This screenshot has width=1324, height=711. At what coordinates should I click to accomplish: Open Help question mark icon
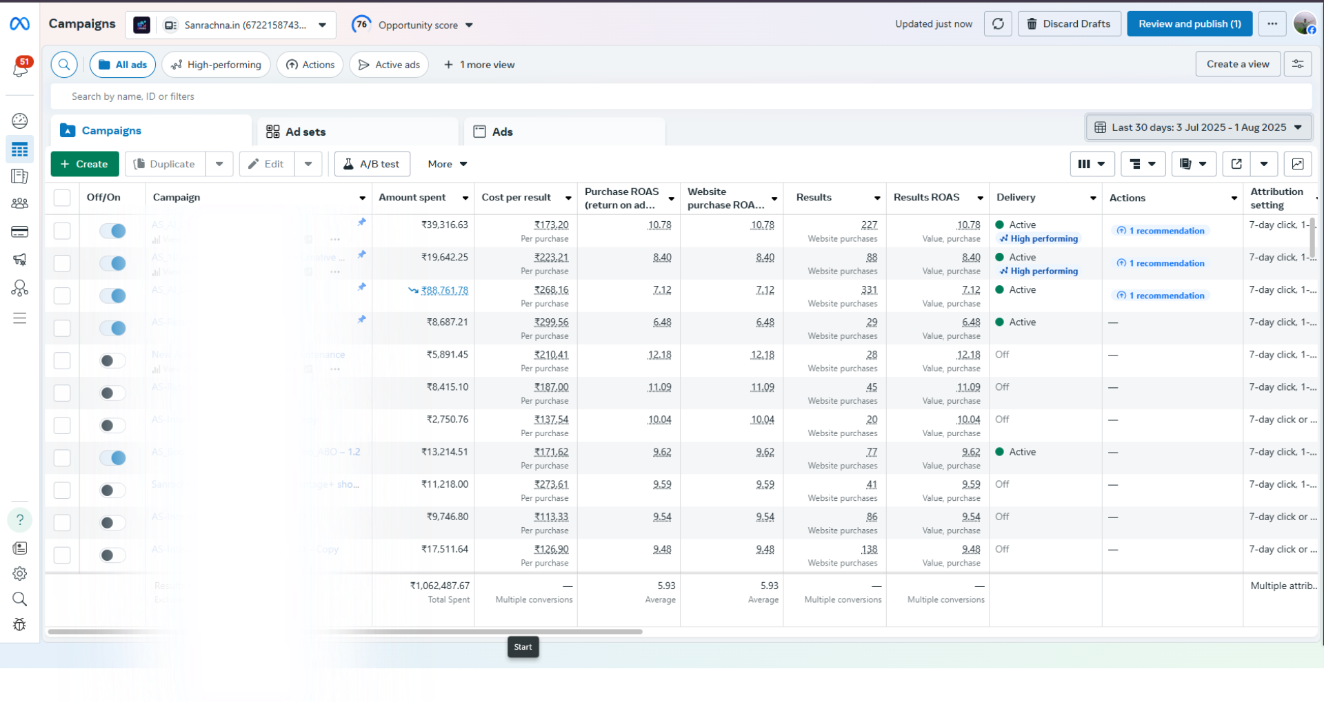20,519
